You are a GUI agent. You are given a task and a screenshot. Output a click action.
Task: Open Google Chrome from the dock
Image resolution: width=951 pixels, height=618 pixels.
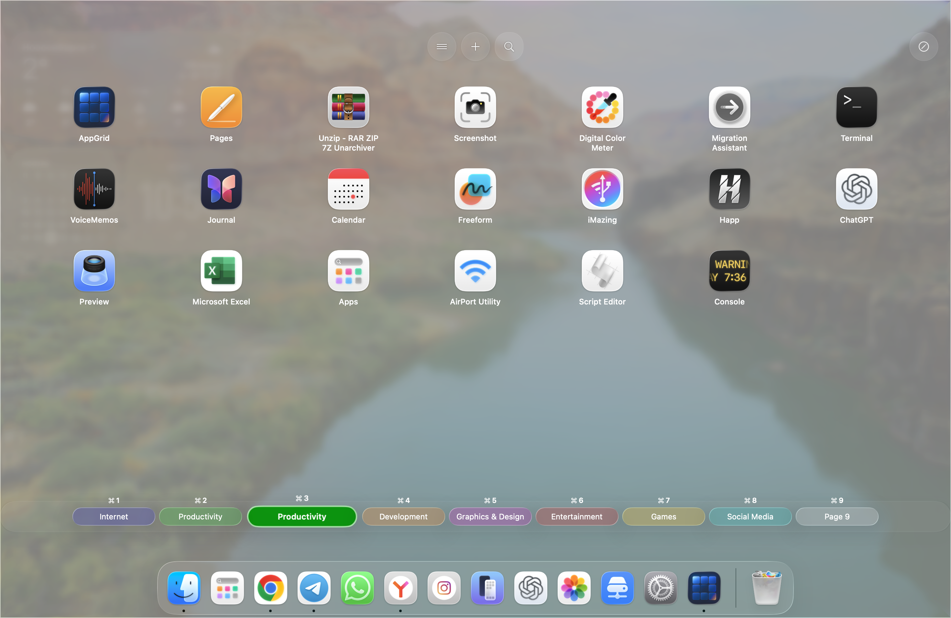(x=270, y=588)
